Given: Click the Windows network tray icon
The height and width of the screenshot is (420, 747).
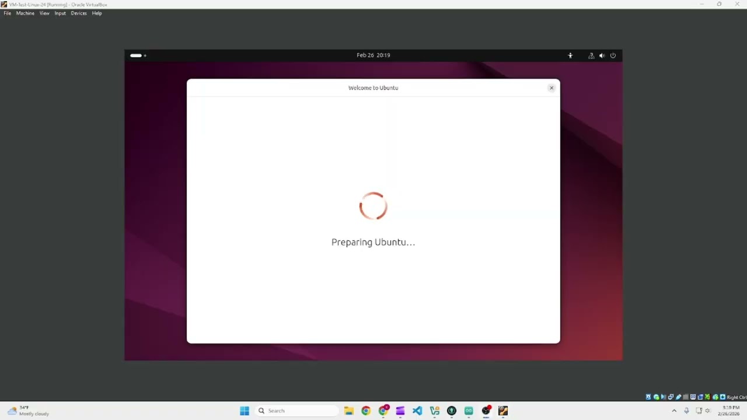Looking at the screenshot, I should click(699, 411).
